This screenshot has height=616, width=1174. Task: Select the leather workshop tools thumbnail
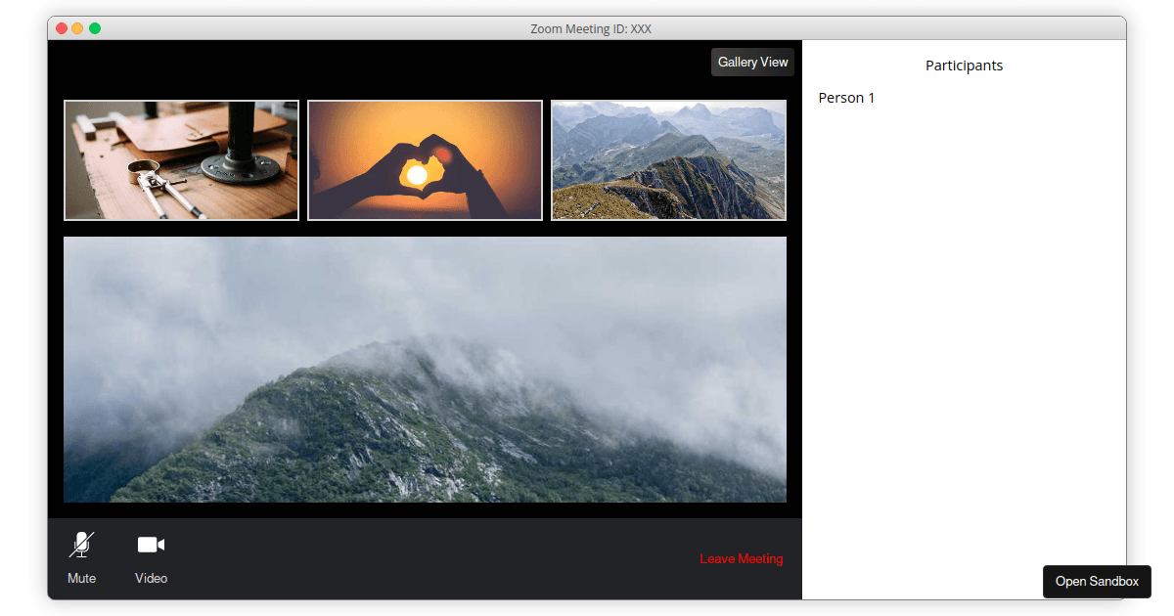(x=181, y=160)
